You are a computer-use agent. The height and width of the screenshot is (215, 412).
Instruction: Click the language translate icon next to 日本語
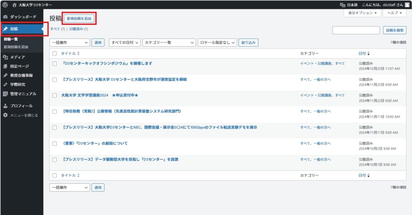pyautogui.click(x=342, y=5)
